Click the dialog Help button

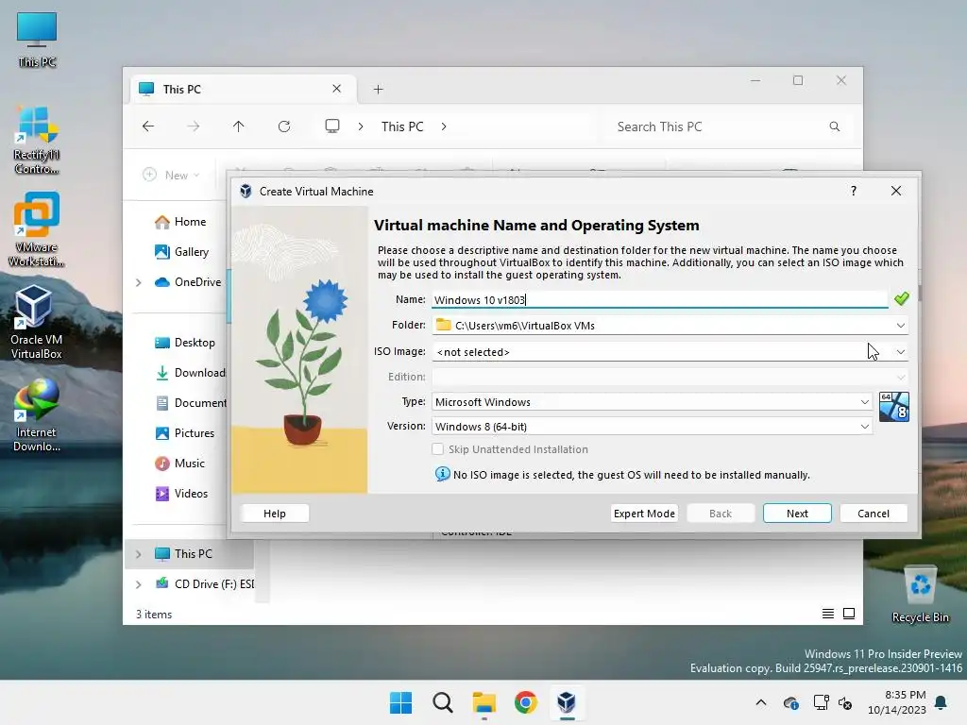coord(275,514)
